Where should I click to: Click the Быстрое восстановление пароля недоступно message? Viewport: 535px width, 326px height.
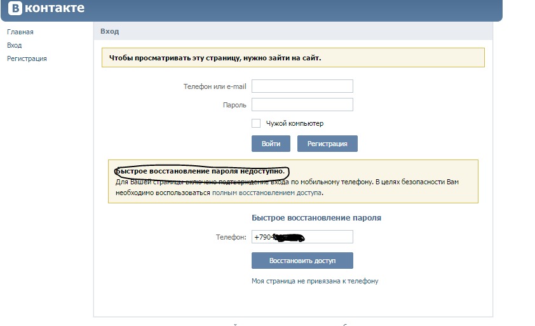200,171
